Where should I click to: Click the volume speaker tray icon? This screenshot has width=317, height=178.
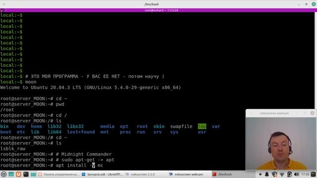coord(296,174)
